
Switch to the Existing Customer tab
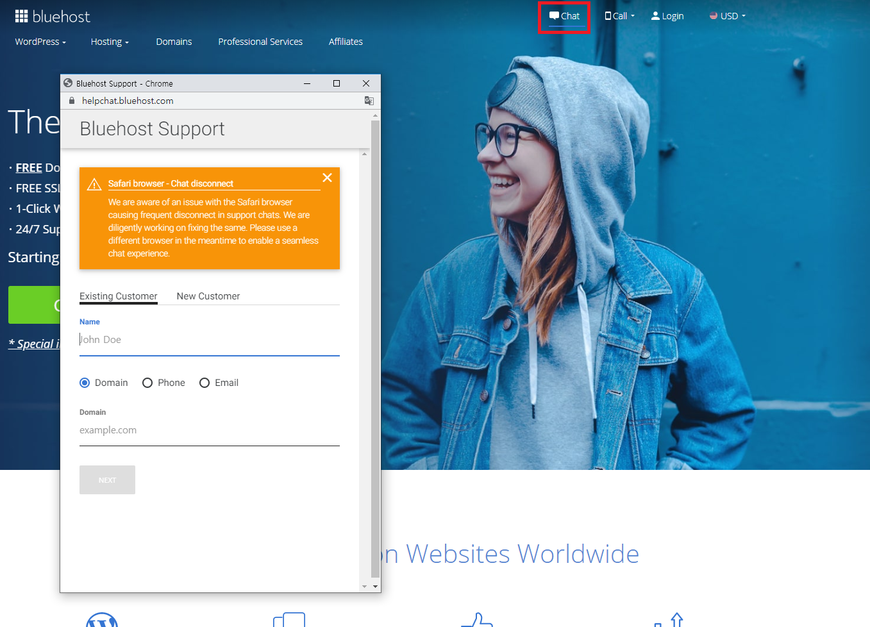(x=119, y=296)
